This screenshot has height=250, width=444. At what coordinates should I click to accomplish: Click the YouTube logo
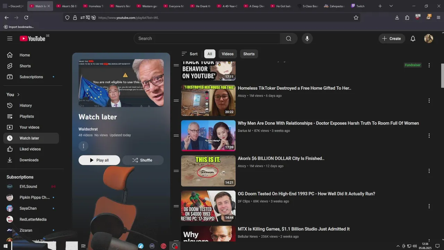[x=33, y=39]
